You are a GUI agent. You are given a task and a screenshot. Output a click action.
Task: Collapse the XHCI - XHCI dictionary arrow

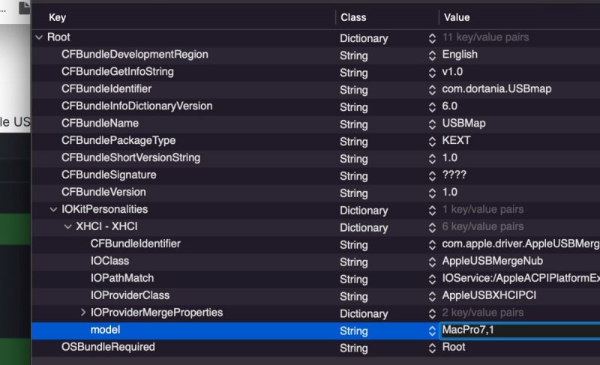coord(68,227)
